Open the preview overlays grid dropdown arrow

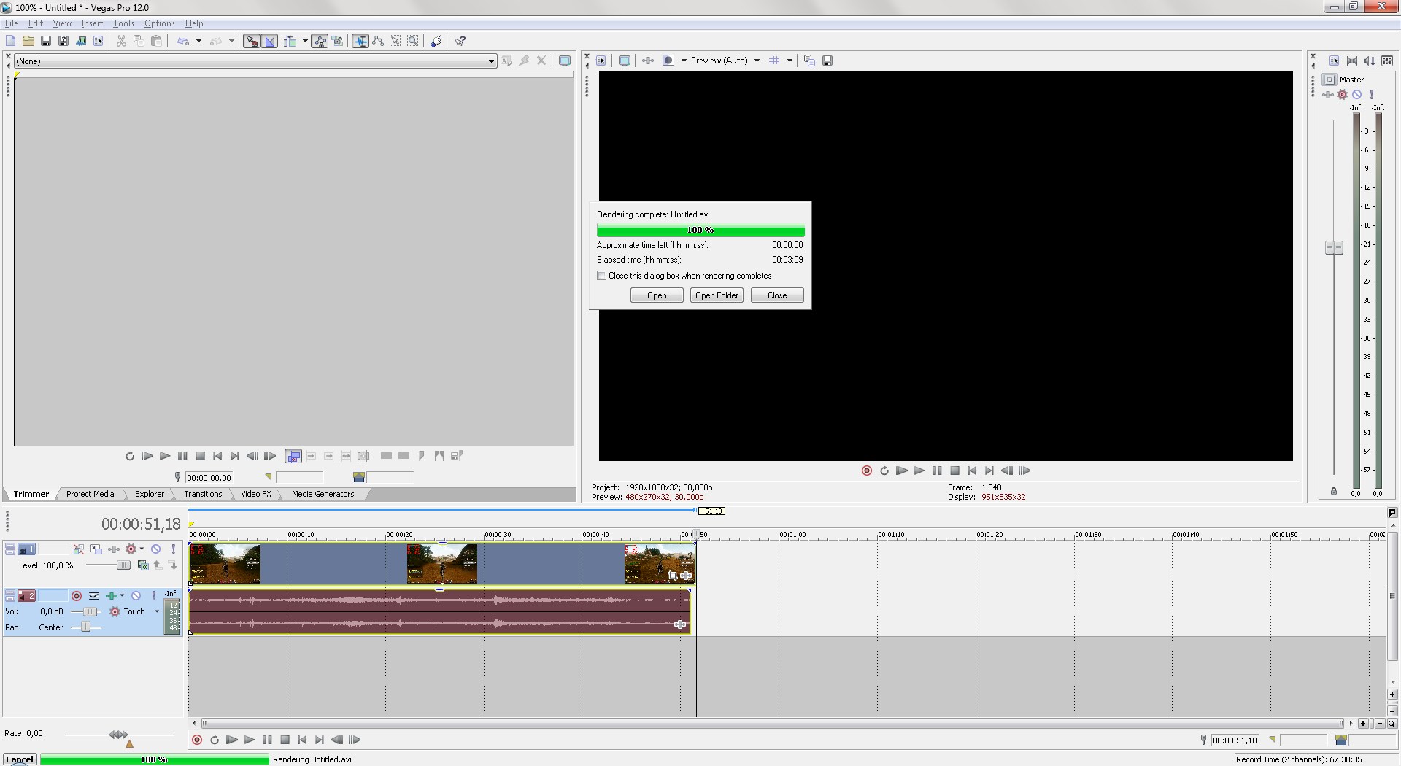point(790,61)
